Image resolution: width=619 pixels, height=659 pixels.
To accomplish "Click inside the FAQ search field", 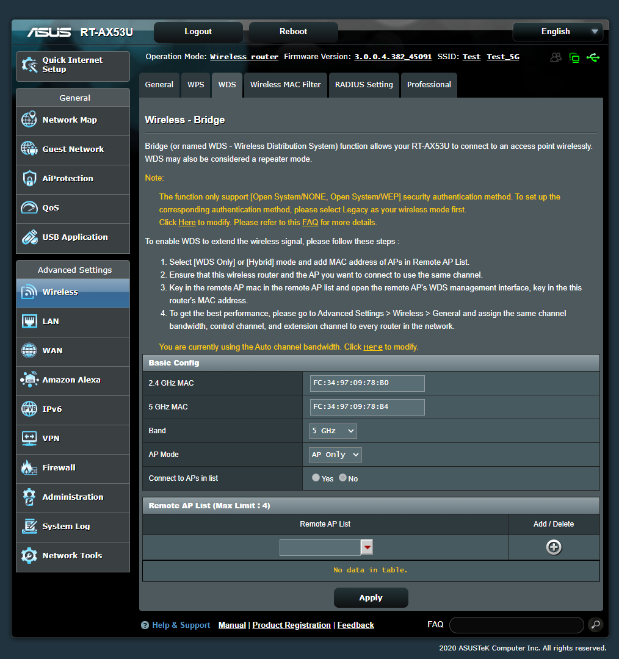I will click(x=516, y=624).
